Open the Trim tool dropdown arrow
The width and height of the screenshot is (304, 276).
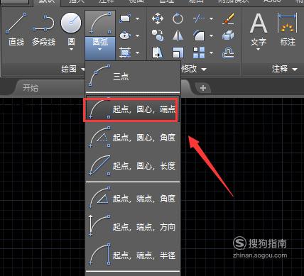[211, 18]
